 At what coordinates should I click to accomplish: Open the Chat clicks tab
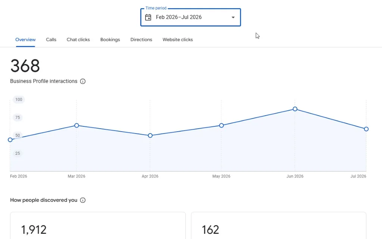[78, 40]
